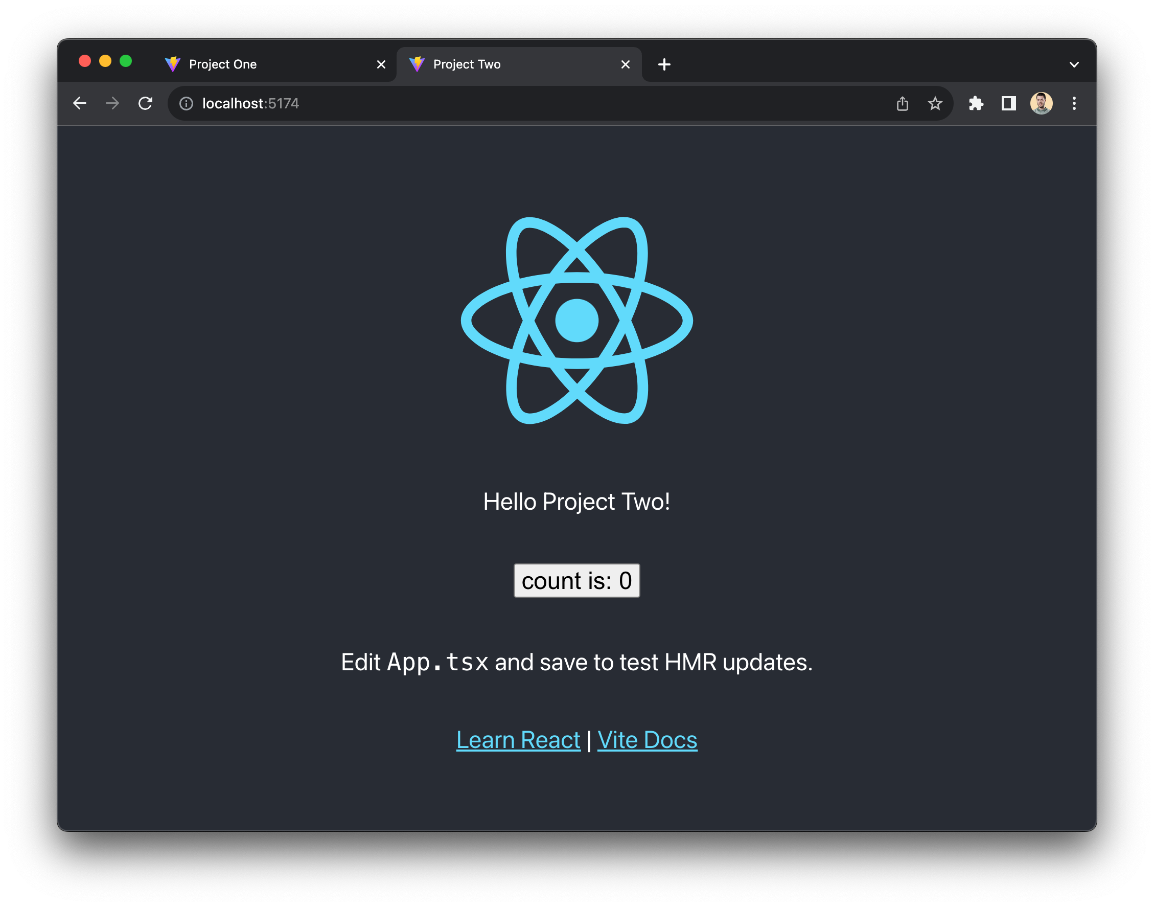Close the Project Two tab
Viewport: 1154px width, 907px height.
click(626, 64)
